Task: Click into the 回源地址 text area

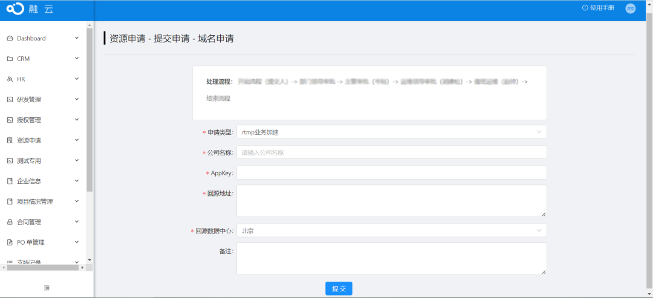Action: (x=391, y=200)
